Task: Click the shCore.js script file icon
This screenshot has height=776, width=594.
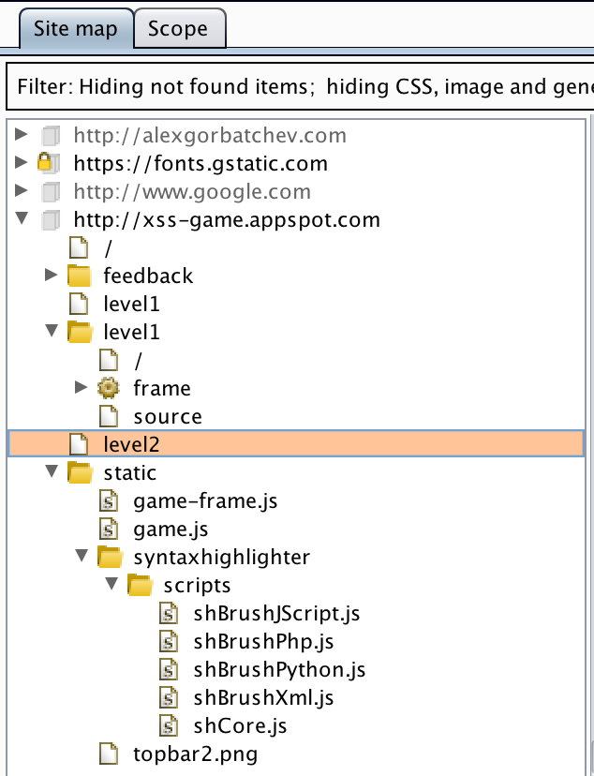Action: pos(170,726)
